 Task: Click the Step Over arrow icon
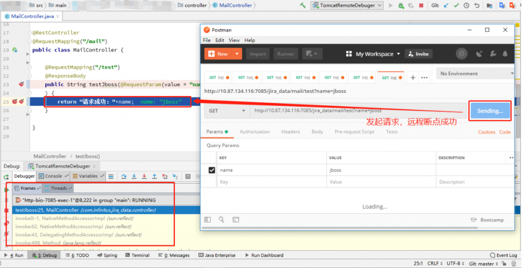(124, 176)
